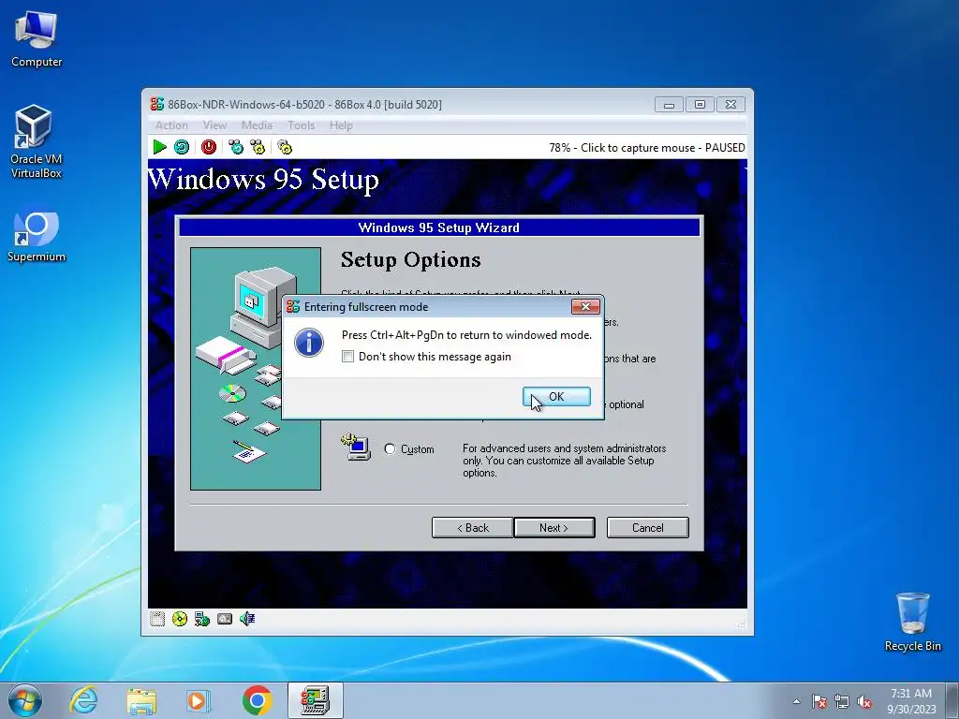The width and height of the screenshot is (959, 719).
Task: Click the 'Windows 95 Setup Wizard' title bar
Action: coord(439,227)
